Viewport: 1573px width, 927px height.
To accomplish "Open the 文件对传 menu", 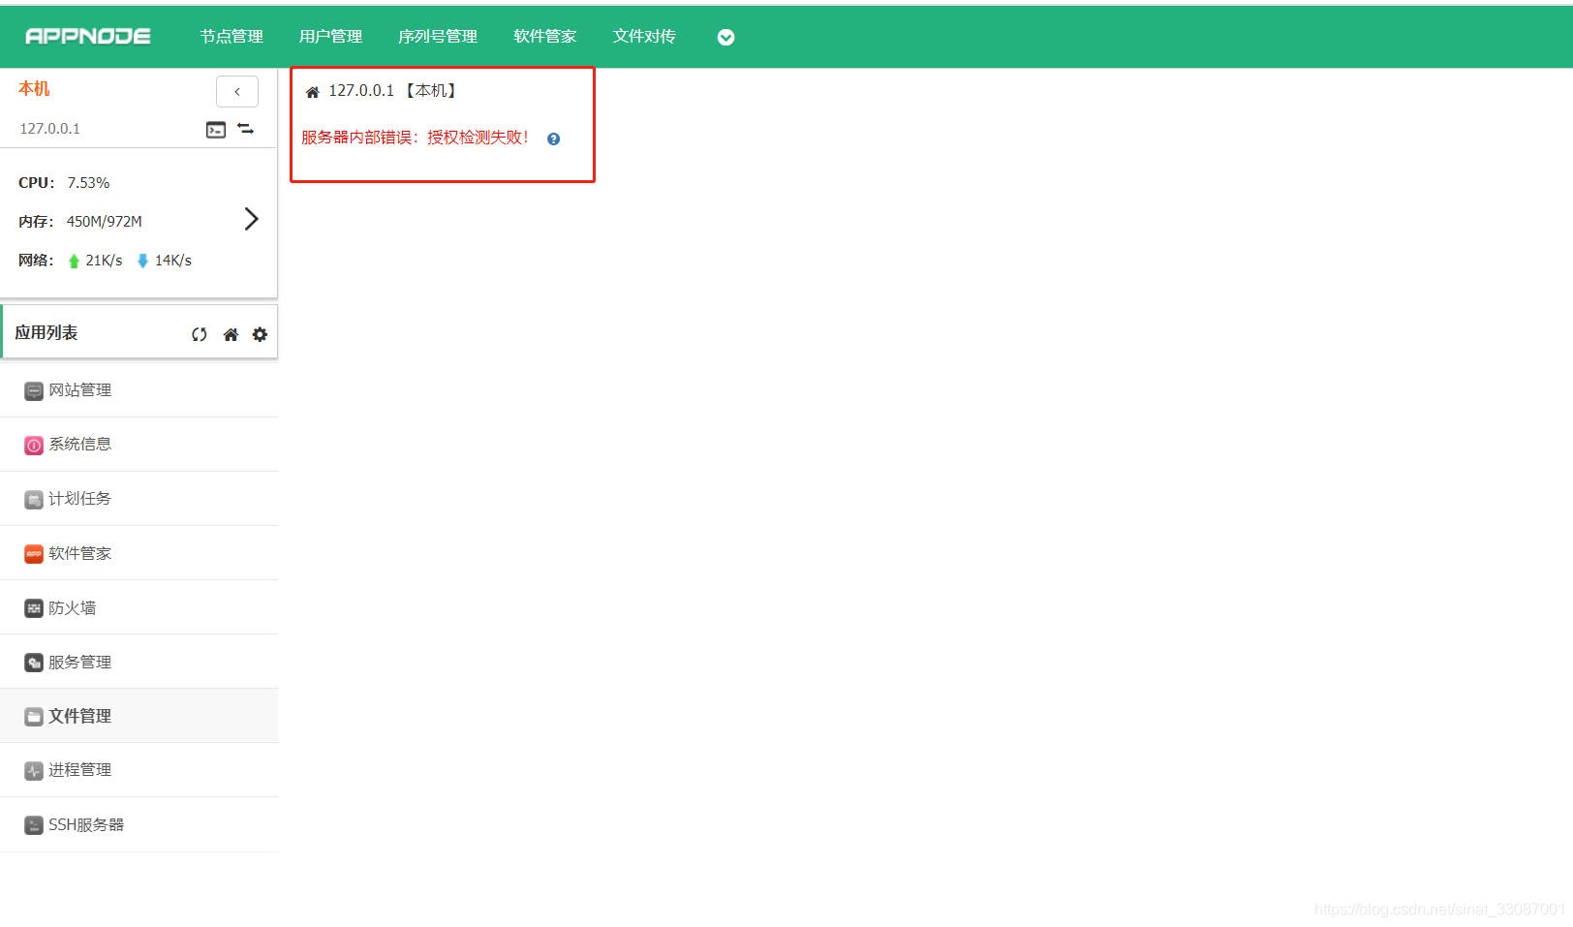I will point(644,37).
